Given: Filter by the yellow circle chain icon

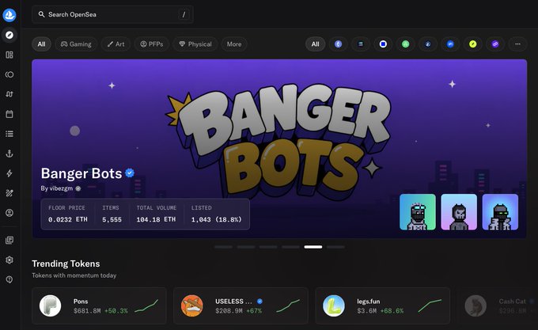Looking at the screenshot, I should 473,44.
